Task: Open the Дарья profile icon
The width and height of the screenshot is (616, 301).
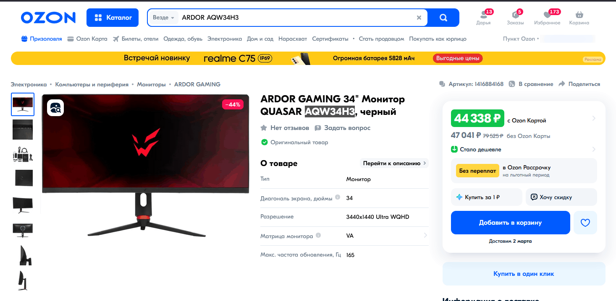Action: coord(483,18)
